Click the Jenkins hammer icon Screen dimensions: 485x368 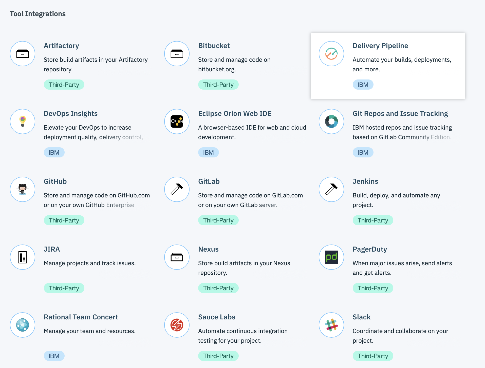[x=331, y=189]
